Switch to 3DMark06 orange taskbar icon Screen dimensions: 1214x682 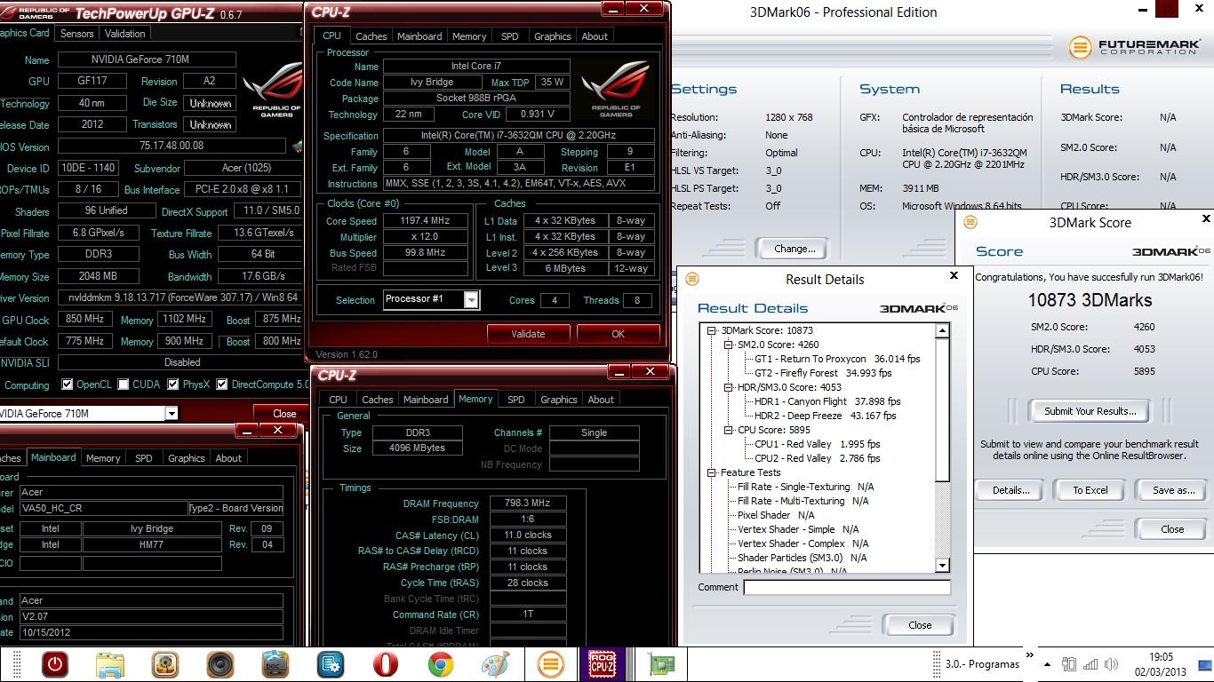point(551,663)
